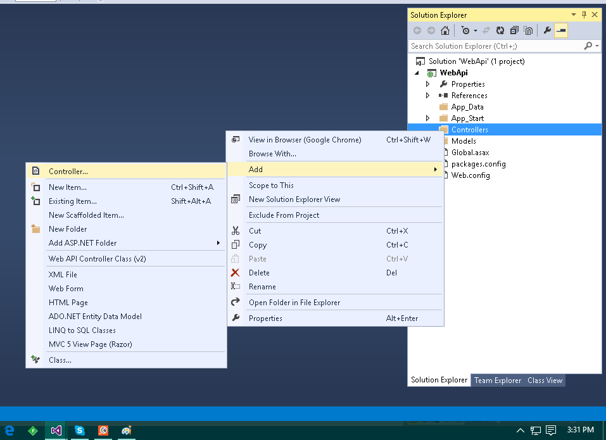Toggle the Preview Selected Items button

pyautogui.click(x=561, y=30)
